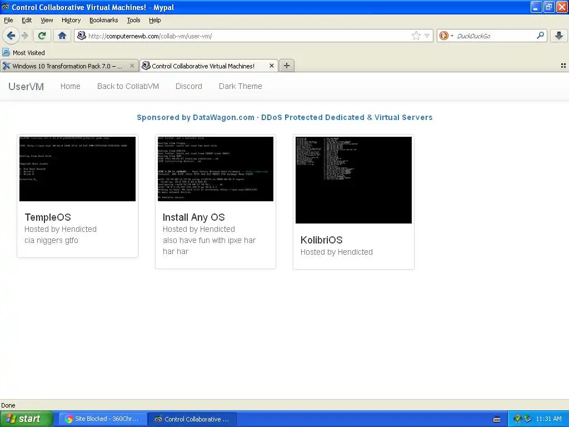This screenshot has width=569, height=427.
Task: Open the KolibriOS VM thumbnail
Action: coord(353,180)
